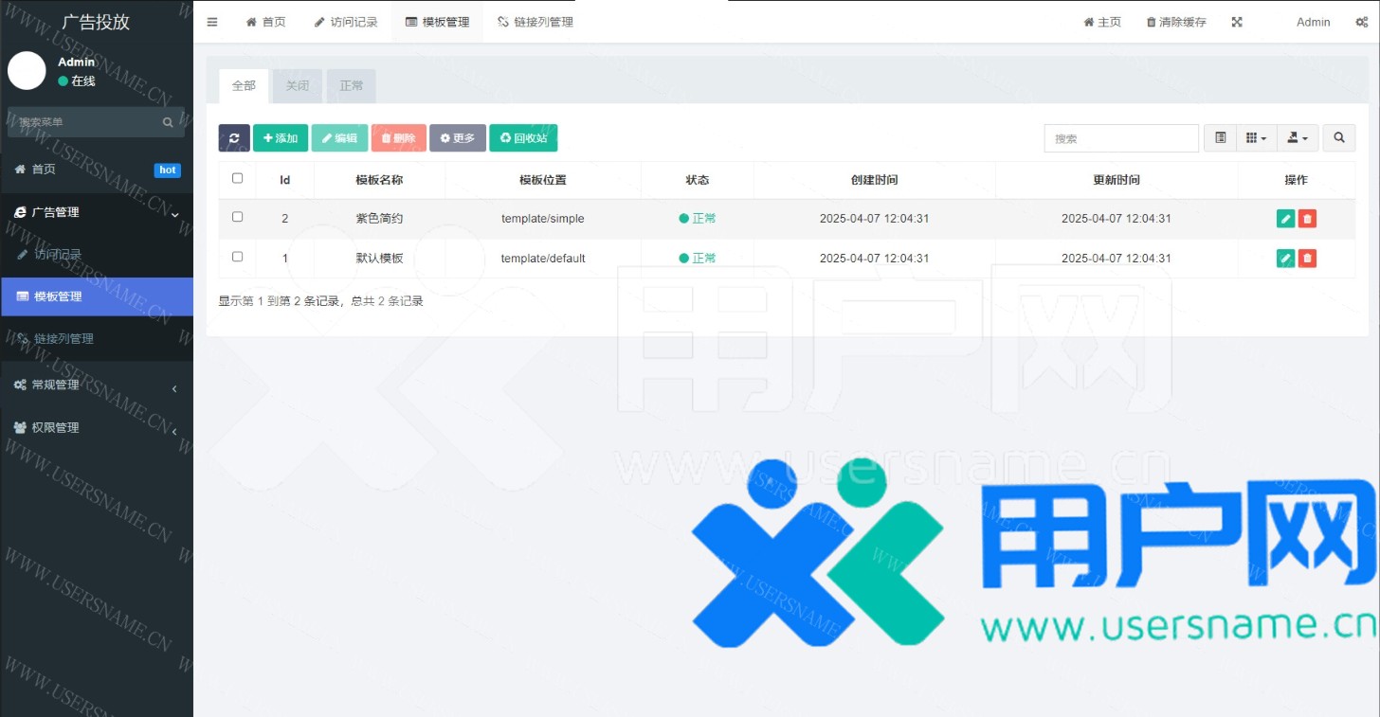Viewport: 1380px width, 717px height.
Task: Open the columns grid dropdown
Action: [1256, 138]
